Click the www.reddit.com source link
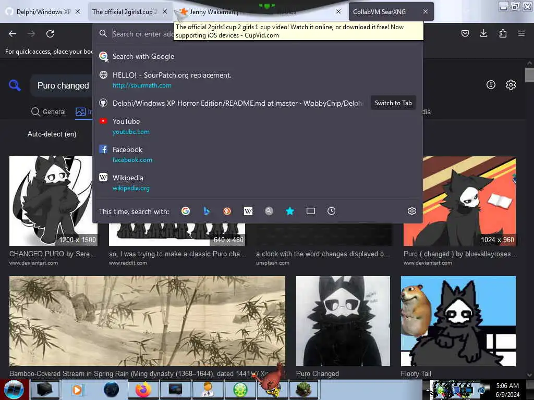The image size is (534, 400). [128, 263]
